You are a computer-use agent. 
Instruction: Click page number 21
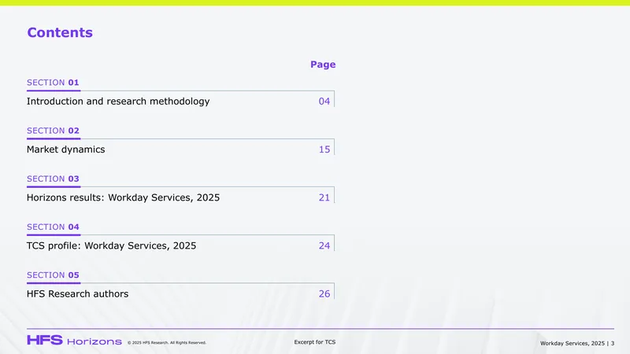coord(324,197)
